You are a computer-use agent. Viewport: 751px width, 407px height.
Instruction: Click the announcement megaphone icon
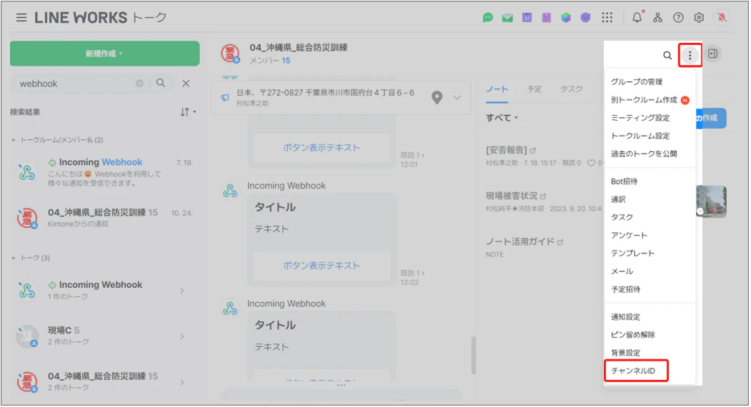tap(224, 97)
